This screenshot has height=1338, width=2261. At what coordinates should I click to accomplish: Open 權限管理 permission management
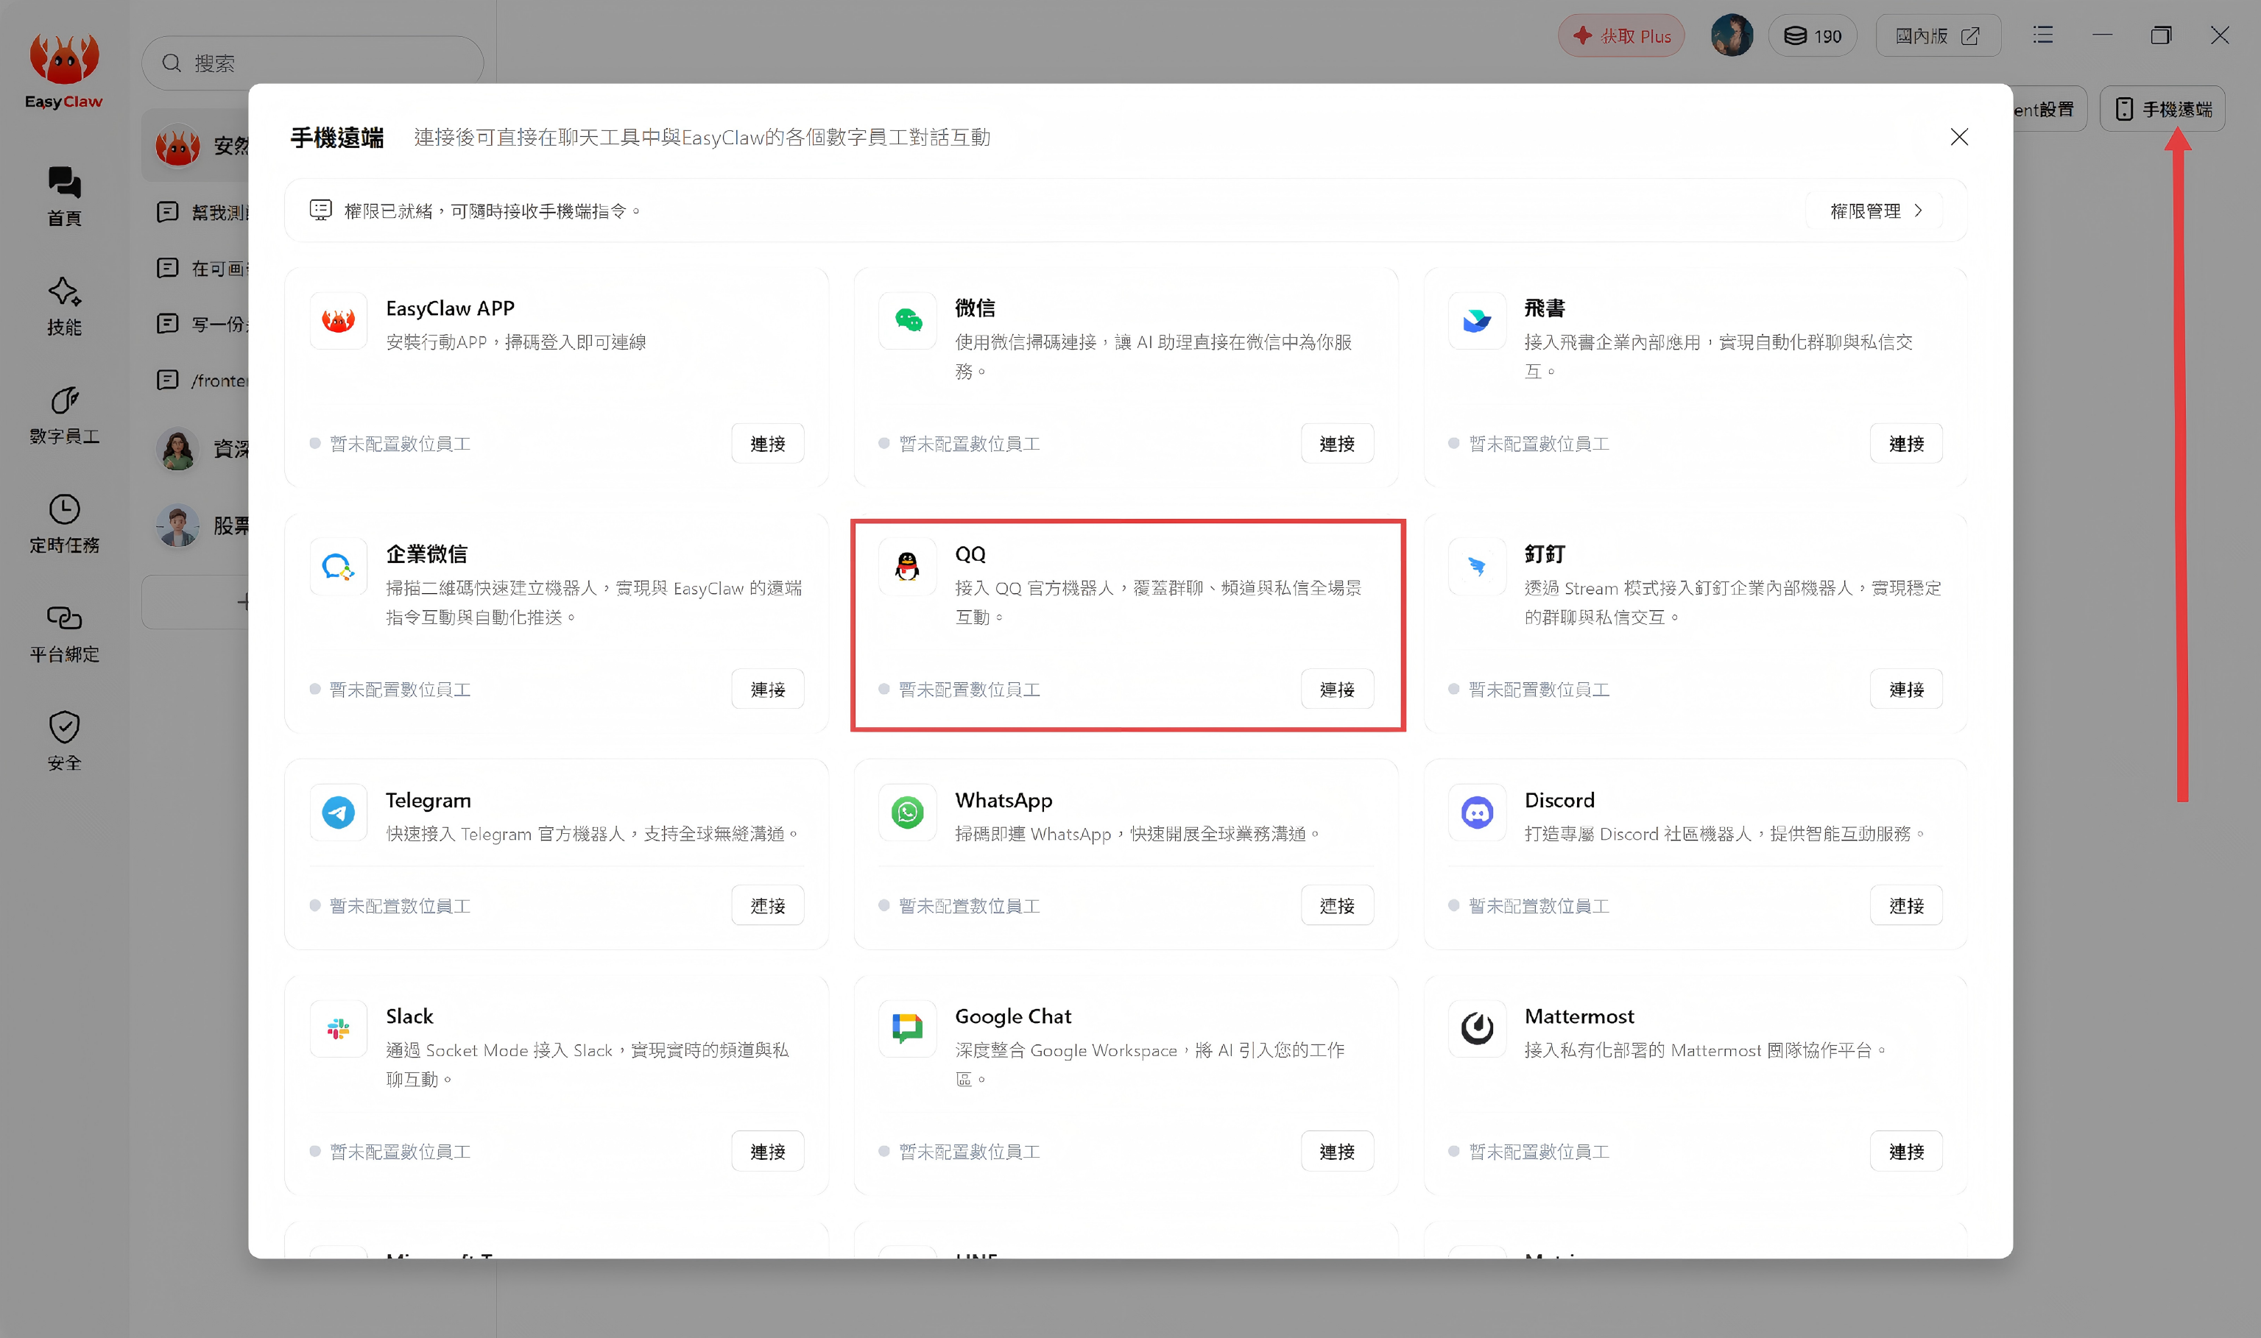click(x=1876, y=211)
